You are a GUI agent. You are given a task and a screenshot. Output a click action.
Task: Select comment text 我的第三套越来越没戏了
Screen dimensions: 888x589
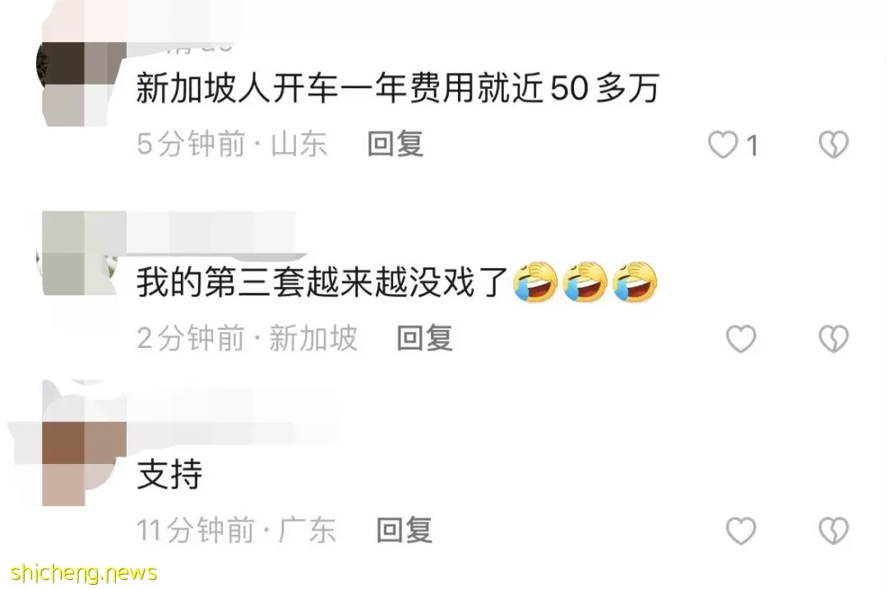(x=321, y=282)
